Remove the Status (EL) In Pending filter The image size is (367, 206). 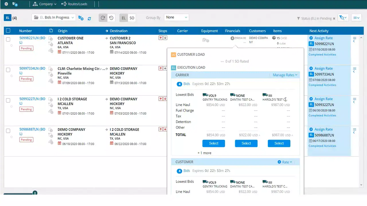[334, 18]
